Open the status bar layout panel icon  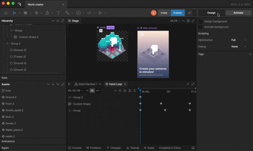(193, 148)
